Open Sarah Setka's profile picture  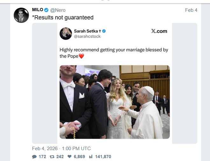point(66,33)
